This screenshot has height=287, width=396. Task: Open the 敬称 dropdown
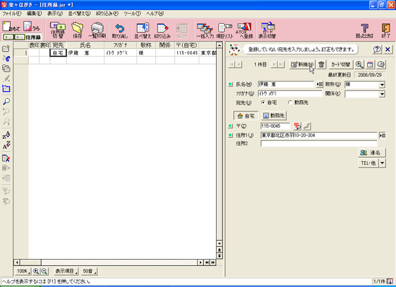point(382,85)
